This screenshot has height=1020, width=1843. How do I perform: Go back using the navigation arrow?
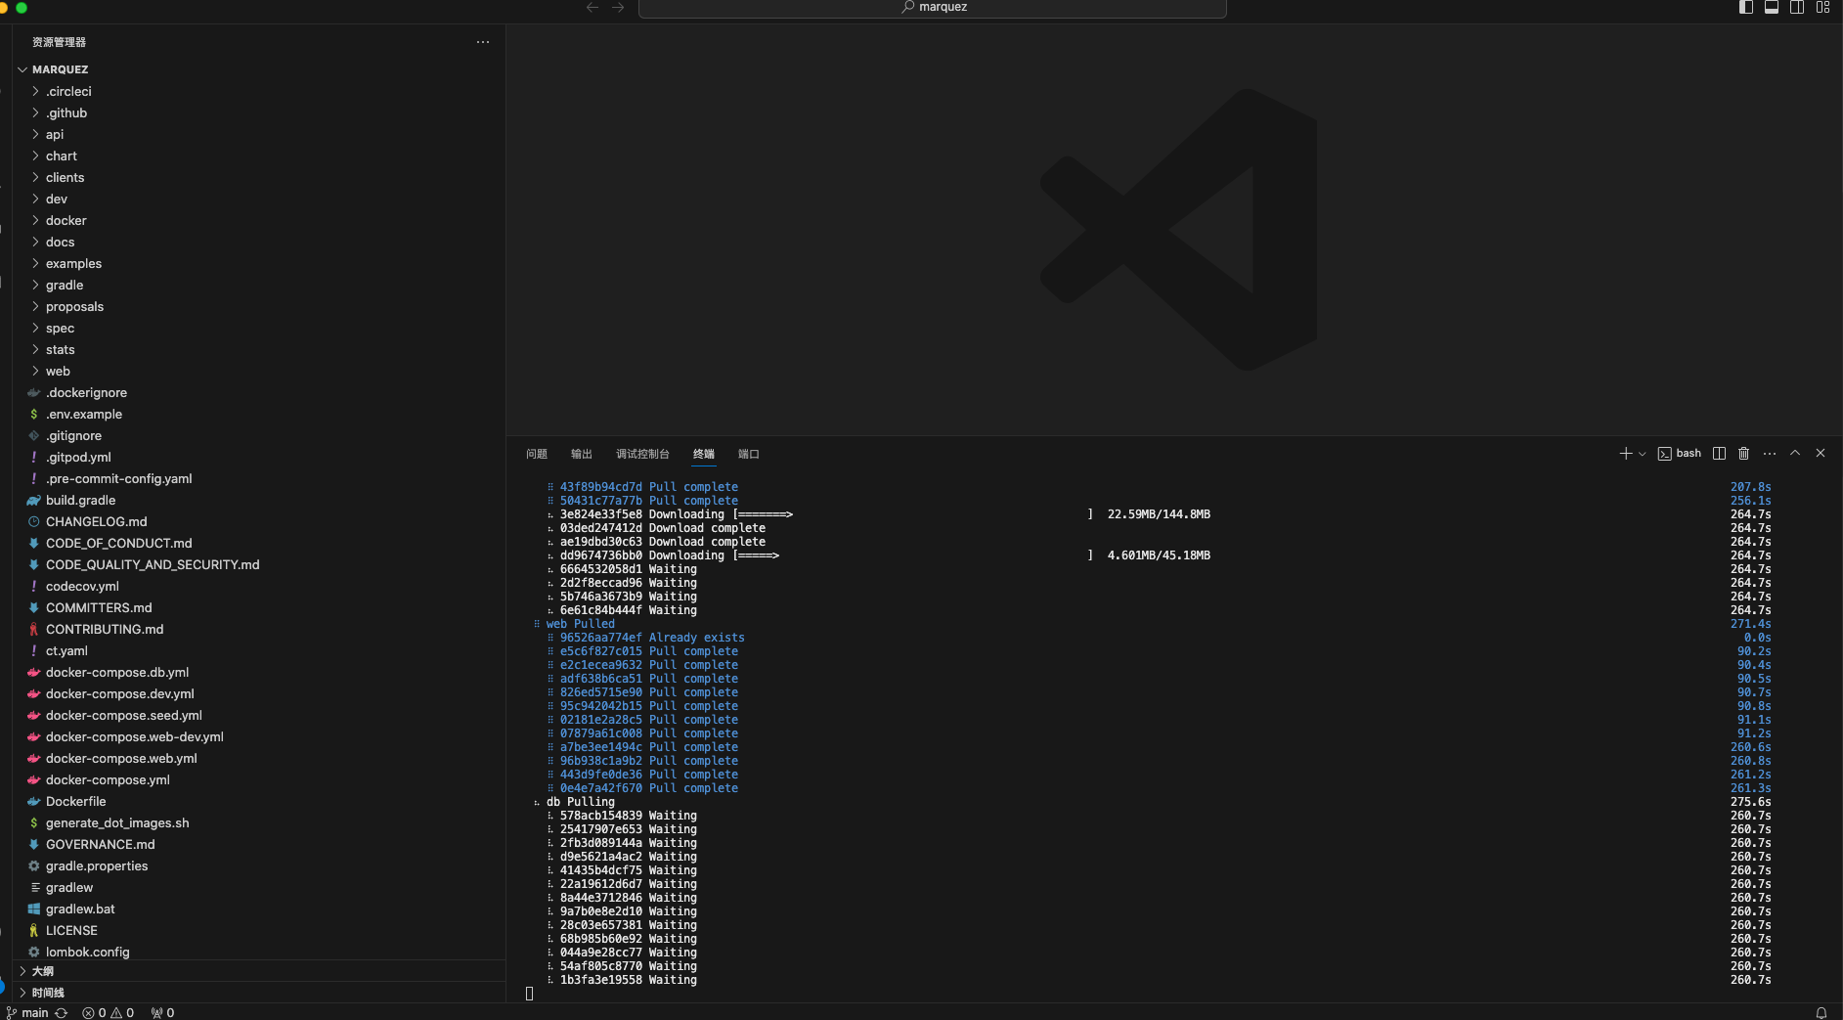(592, 7)
